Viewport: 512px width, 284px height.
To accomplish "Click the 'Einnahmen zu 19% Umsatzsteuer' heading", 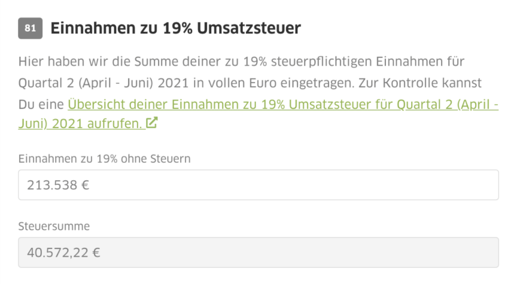I will point(176,28).
